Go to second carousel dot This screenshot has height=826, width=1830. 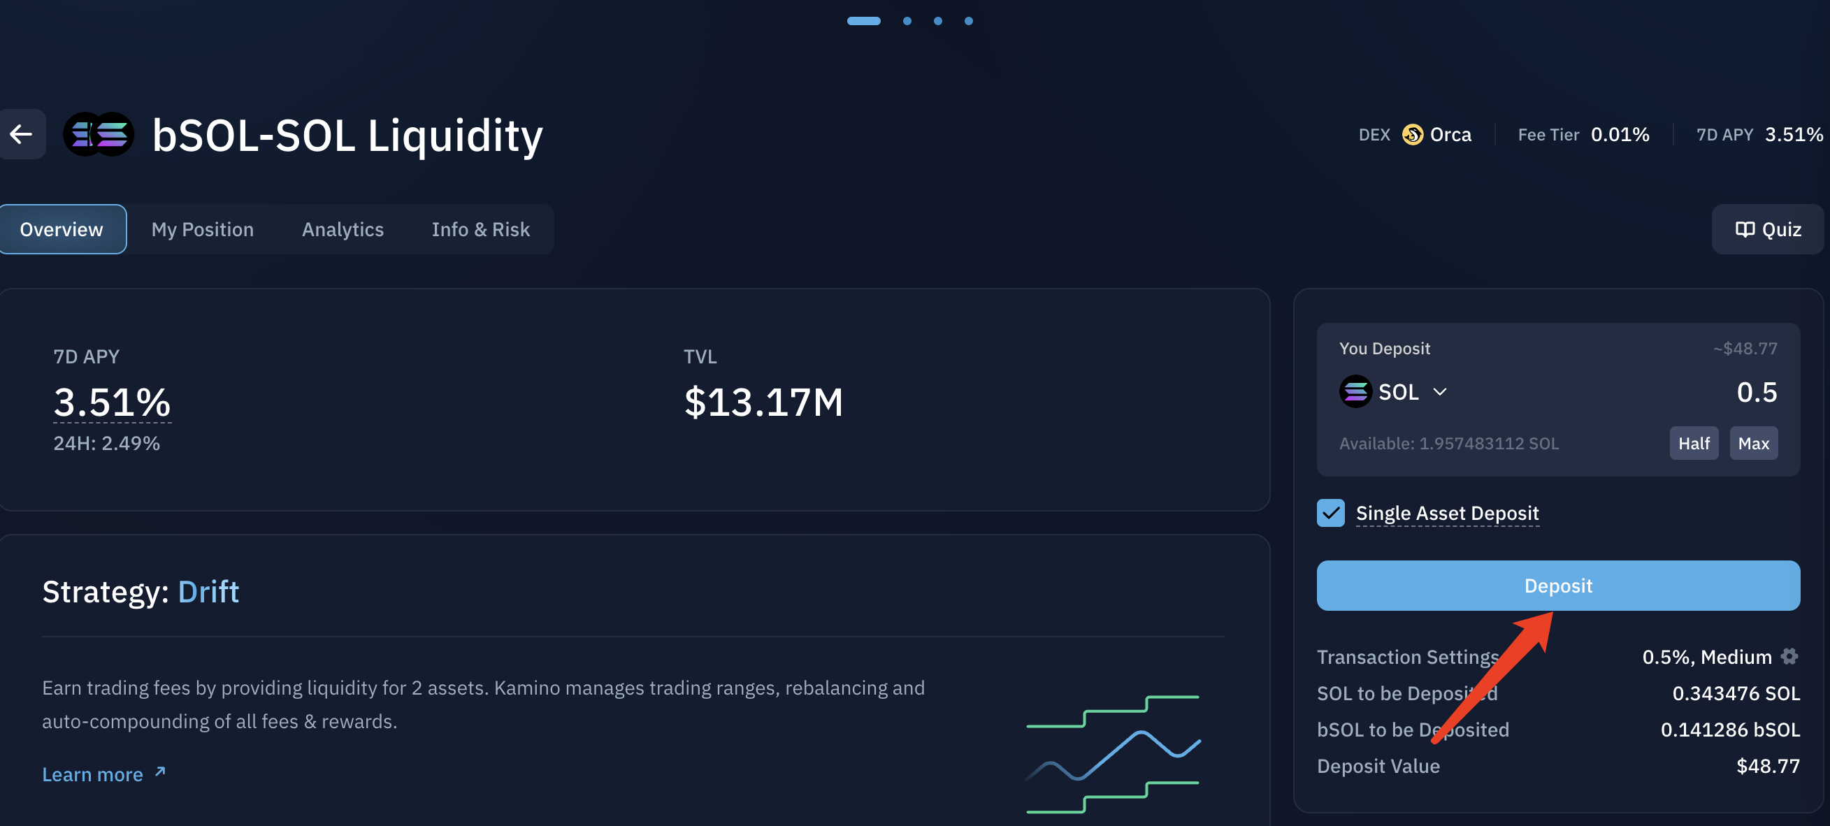907,20
